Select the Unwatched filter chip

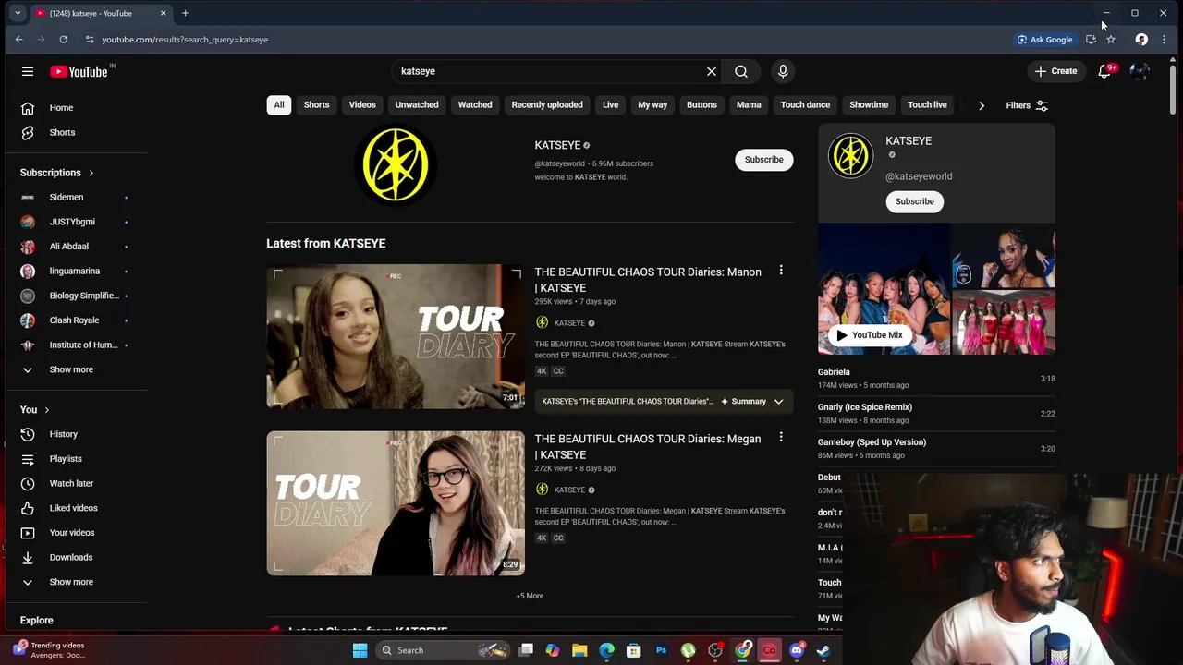click(417, 104)
